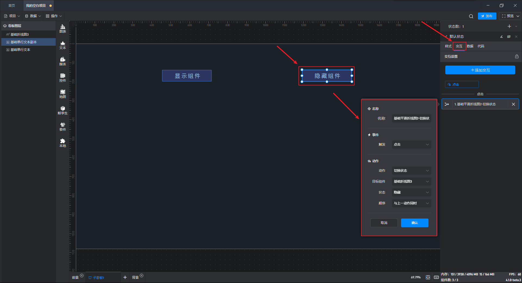Add a background layer with 背景 plus
Viewport: 522px width, 283px height.
141,276
